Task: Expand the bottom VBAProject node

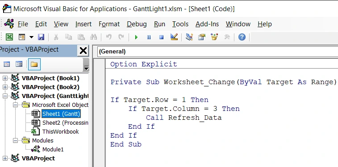Action: (5, 159)
